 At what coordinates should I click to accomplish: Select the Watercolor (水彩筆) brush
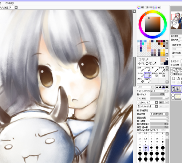point(162,69)
